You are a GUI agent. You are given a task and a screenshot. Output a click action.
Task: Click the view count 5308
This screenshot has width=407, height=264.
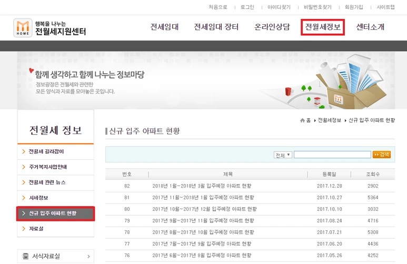point(373,232)
